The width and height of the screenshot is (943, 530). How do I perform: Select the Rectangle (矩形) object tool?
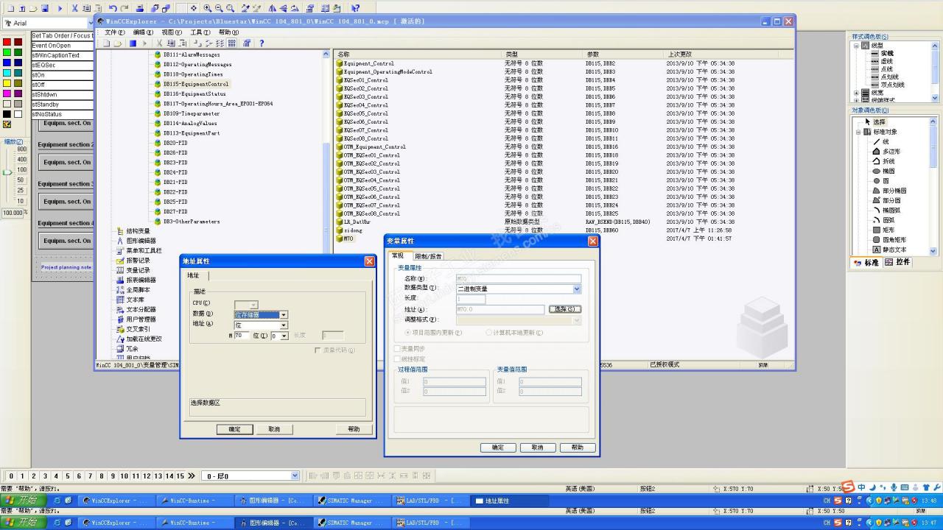[x=883, y=230]
